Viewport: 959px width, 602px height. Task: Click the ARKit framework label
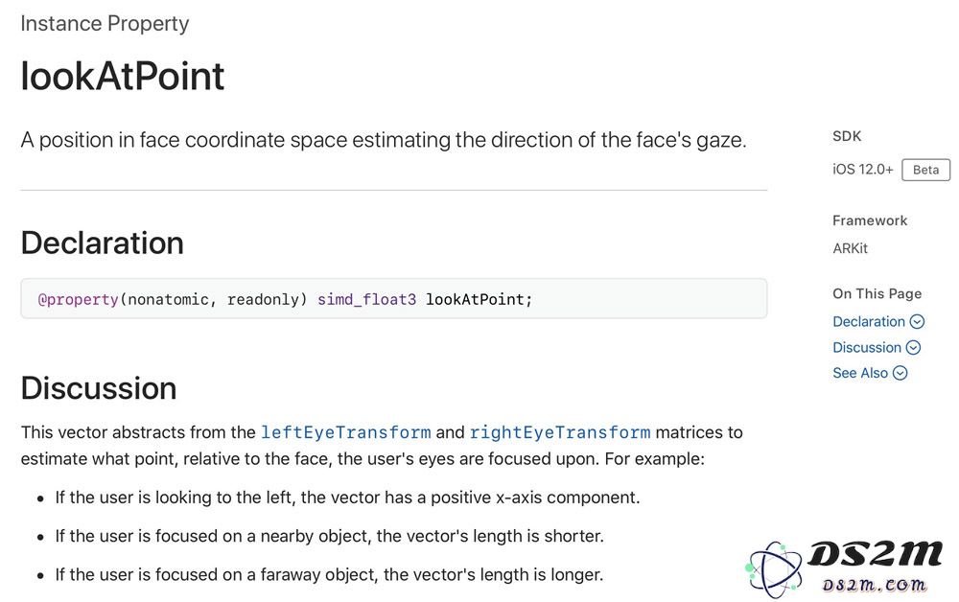point(850,248)
